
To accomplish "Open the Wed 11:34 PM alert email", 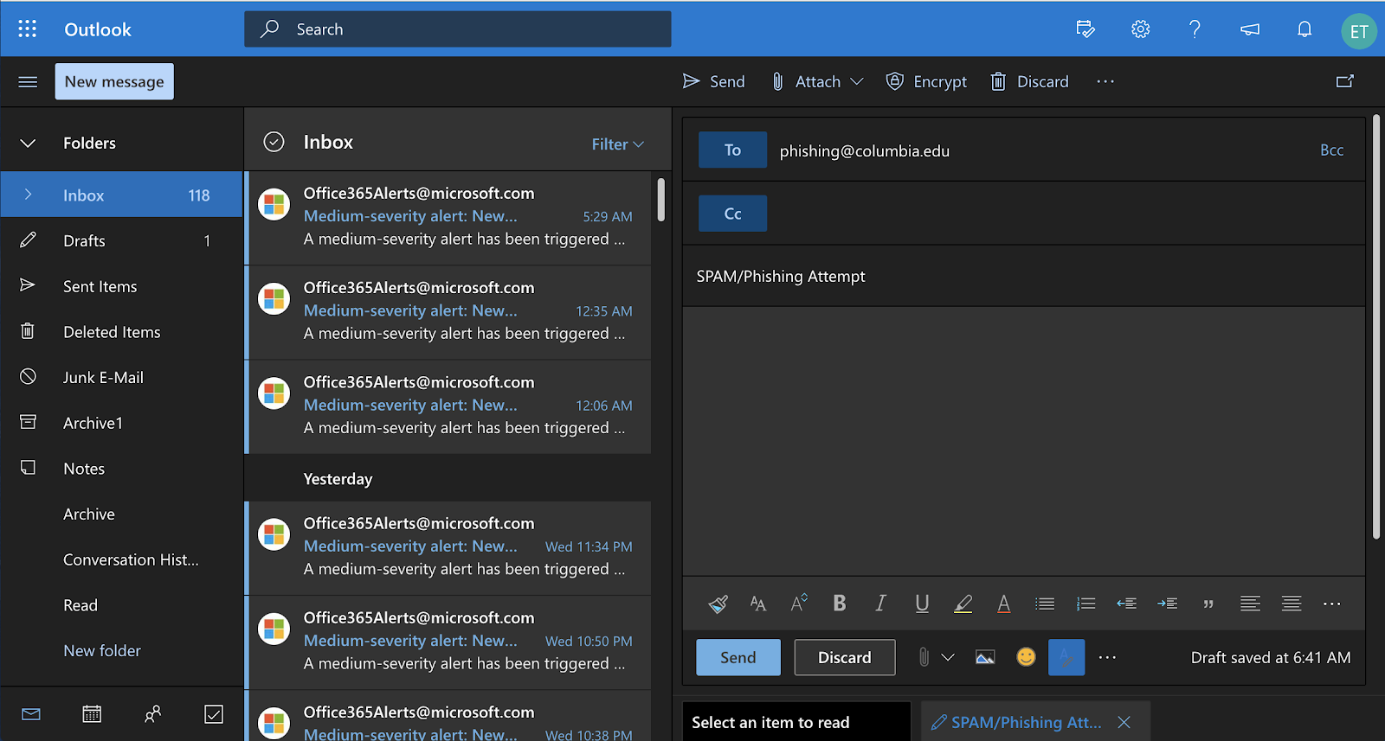I will [449, 547].
